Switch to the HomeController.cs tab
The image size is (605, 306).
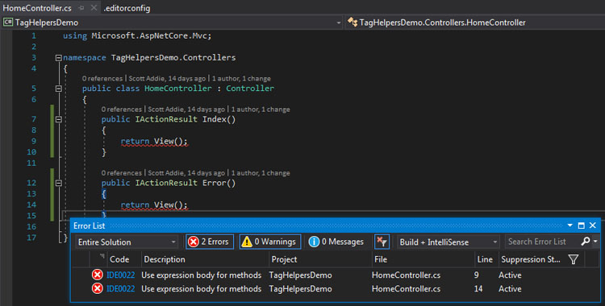click(37, 8)
